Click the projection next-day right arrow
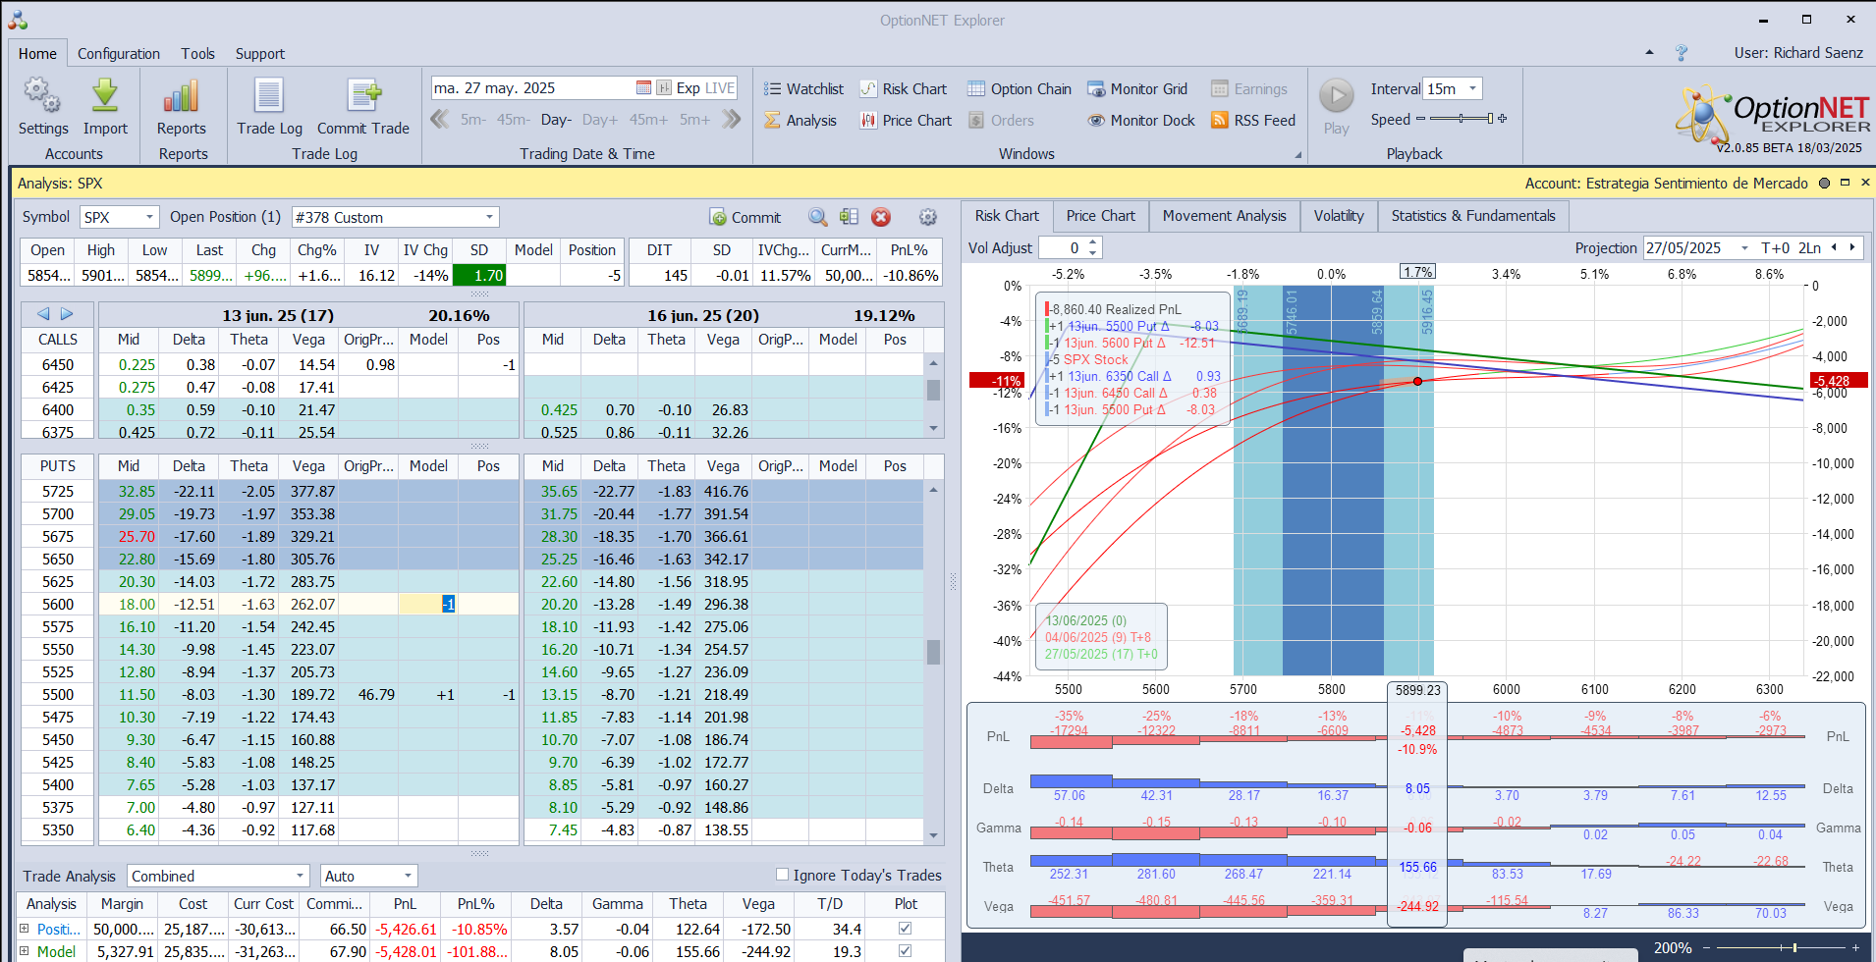1876x962 pixels. tap(1852, 248)
